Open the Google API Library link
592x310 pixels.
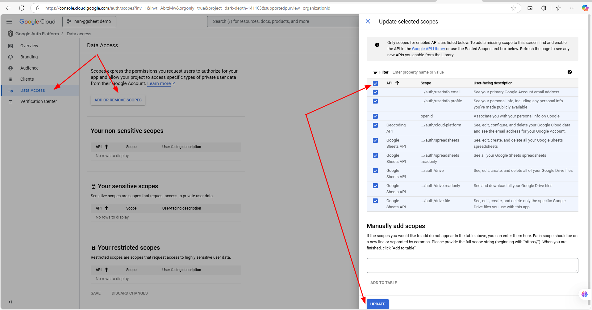point(428,49)
